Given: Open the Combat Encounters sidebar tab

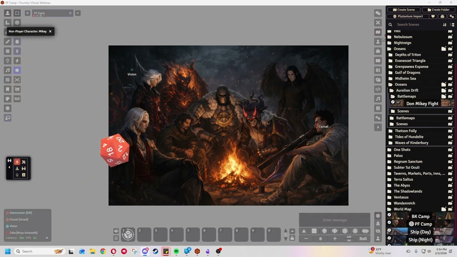Looking at the screenshot, I should pos(378,22).
